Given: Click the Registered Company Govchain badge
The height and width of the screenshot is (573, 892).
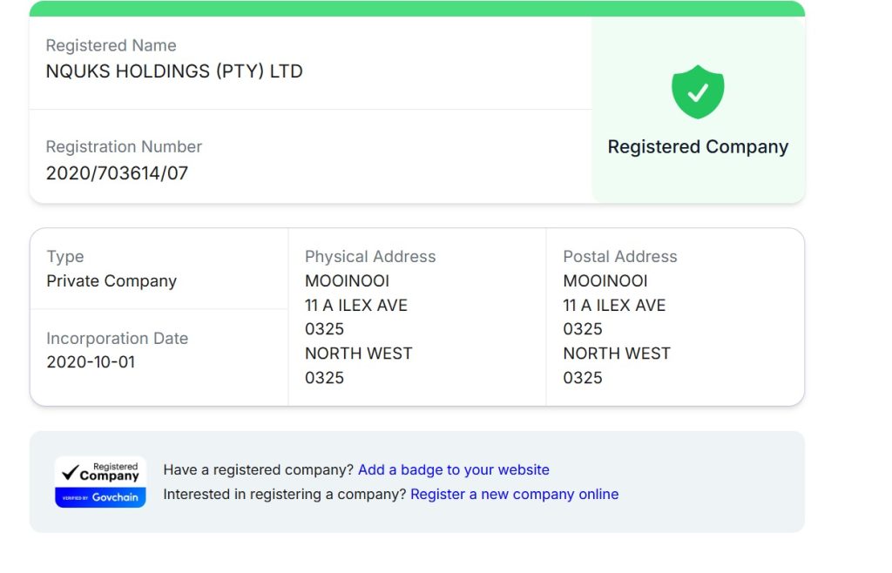Looking at the screenshot, I should [100, 482].
